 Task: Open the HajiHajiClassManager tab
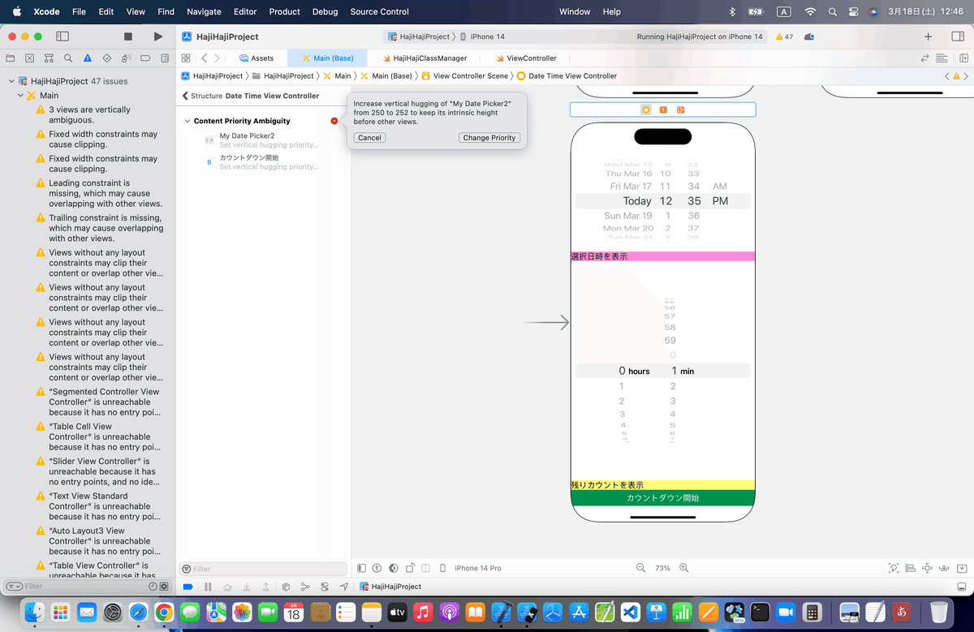(x=424, y=58)
